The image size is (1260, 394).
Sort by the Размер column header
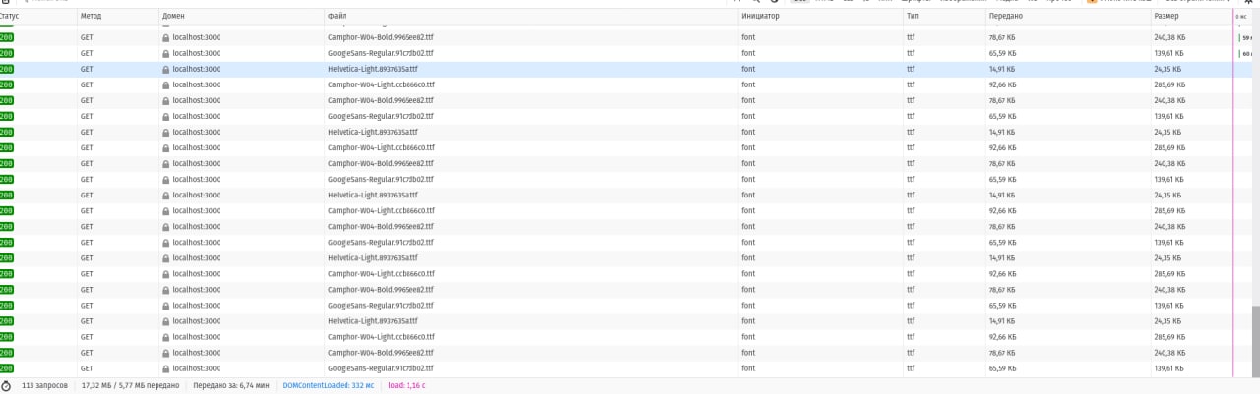[1191, 16]
